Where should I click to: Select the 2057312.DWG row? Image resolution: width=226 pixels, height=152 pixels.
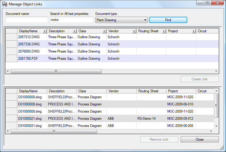(29, 37)
